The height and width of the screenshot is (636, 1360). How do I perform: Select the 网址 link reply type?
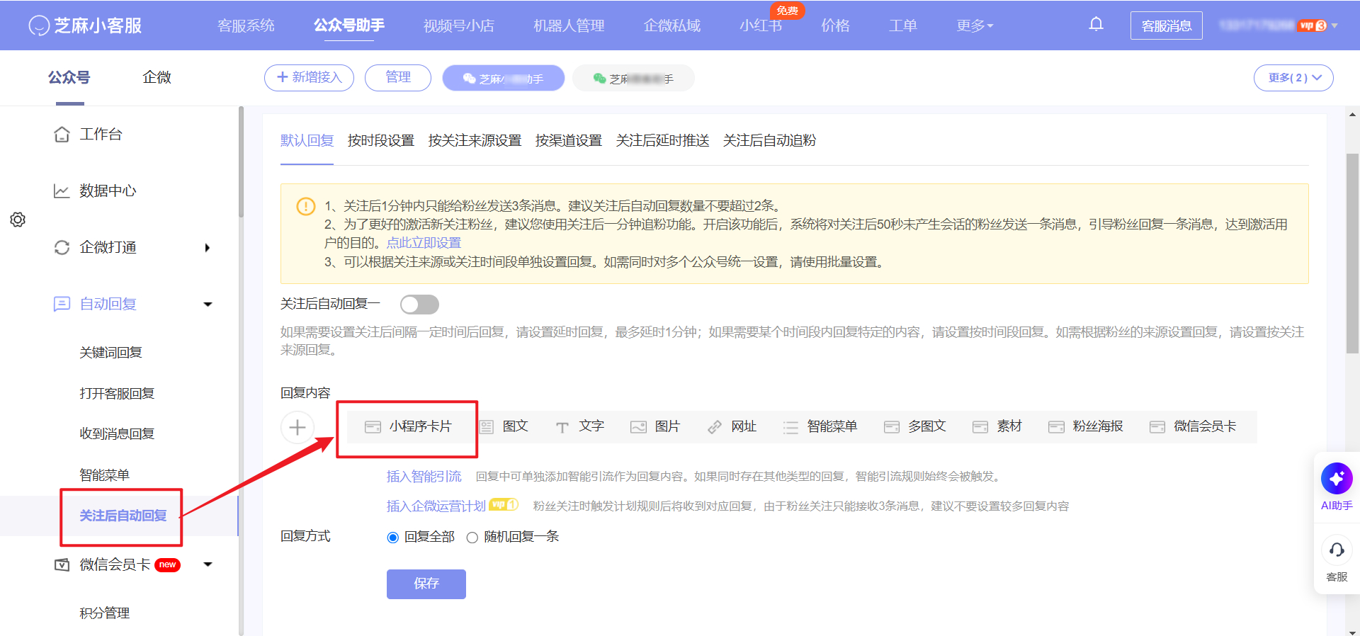pos(732,426)
